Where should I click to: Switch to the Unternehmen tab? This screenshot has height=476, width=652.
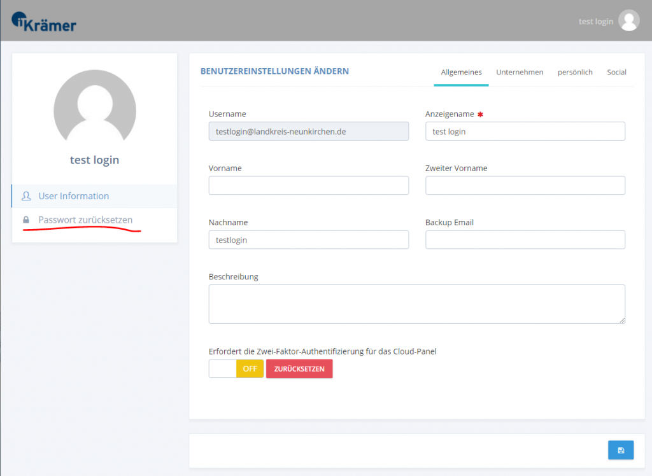[x=520, y=73]
